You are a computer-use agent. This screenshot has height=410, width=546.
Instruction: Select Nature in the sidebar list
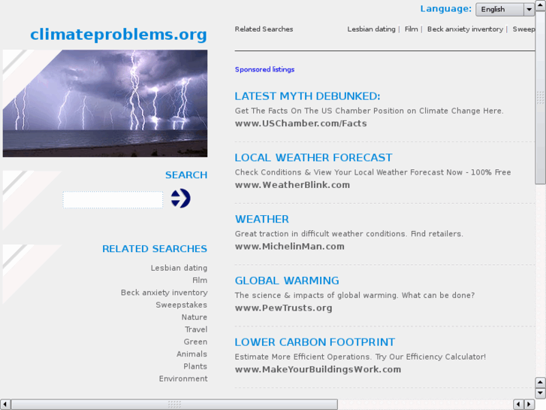click(x=195, y=317)
